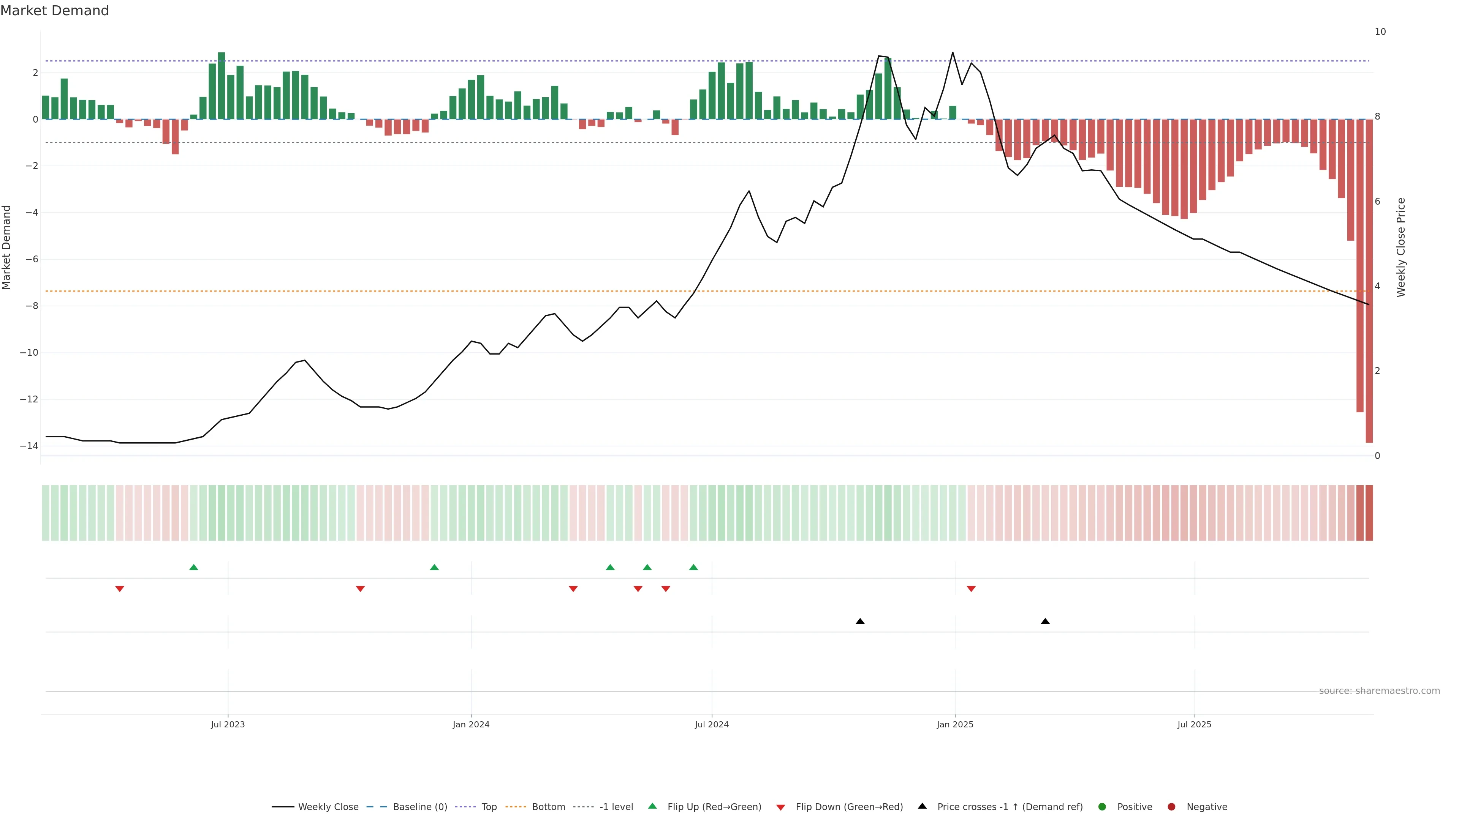The image size is (1459, 820).
Task: Click the Weekly Close Price axis title
Action: click(1401, 247)
